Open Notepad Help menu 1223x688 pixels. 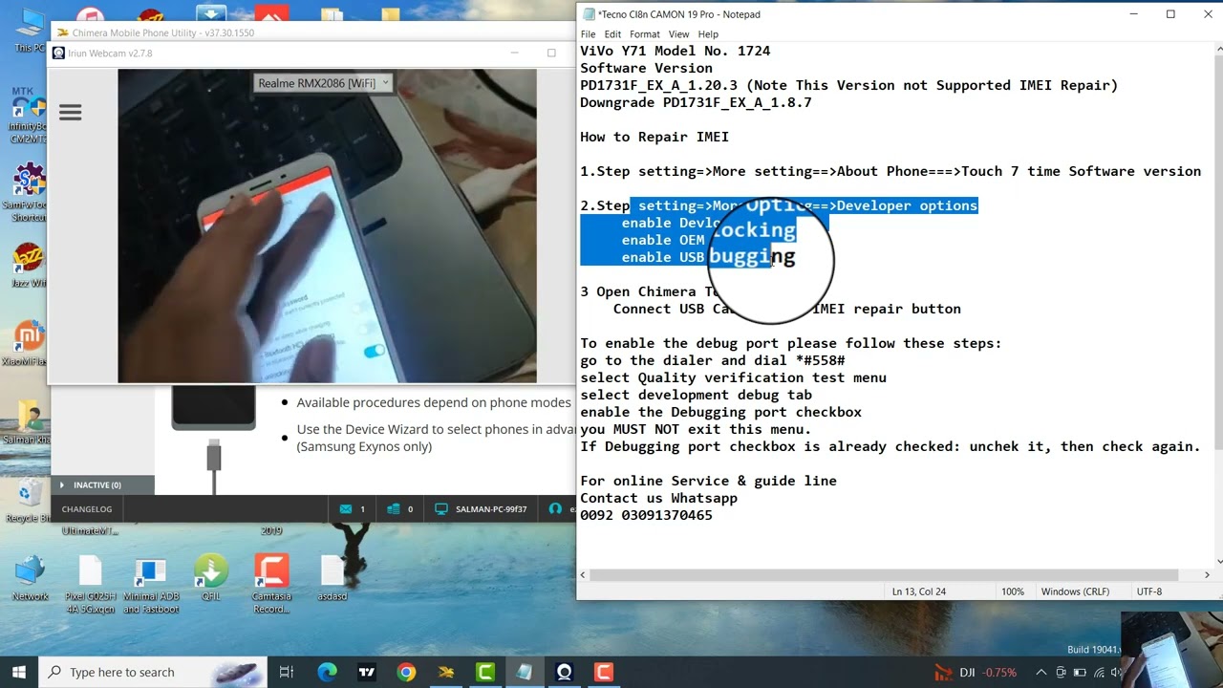(708, 34)
